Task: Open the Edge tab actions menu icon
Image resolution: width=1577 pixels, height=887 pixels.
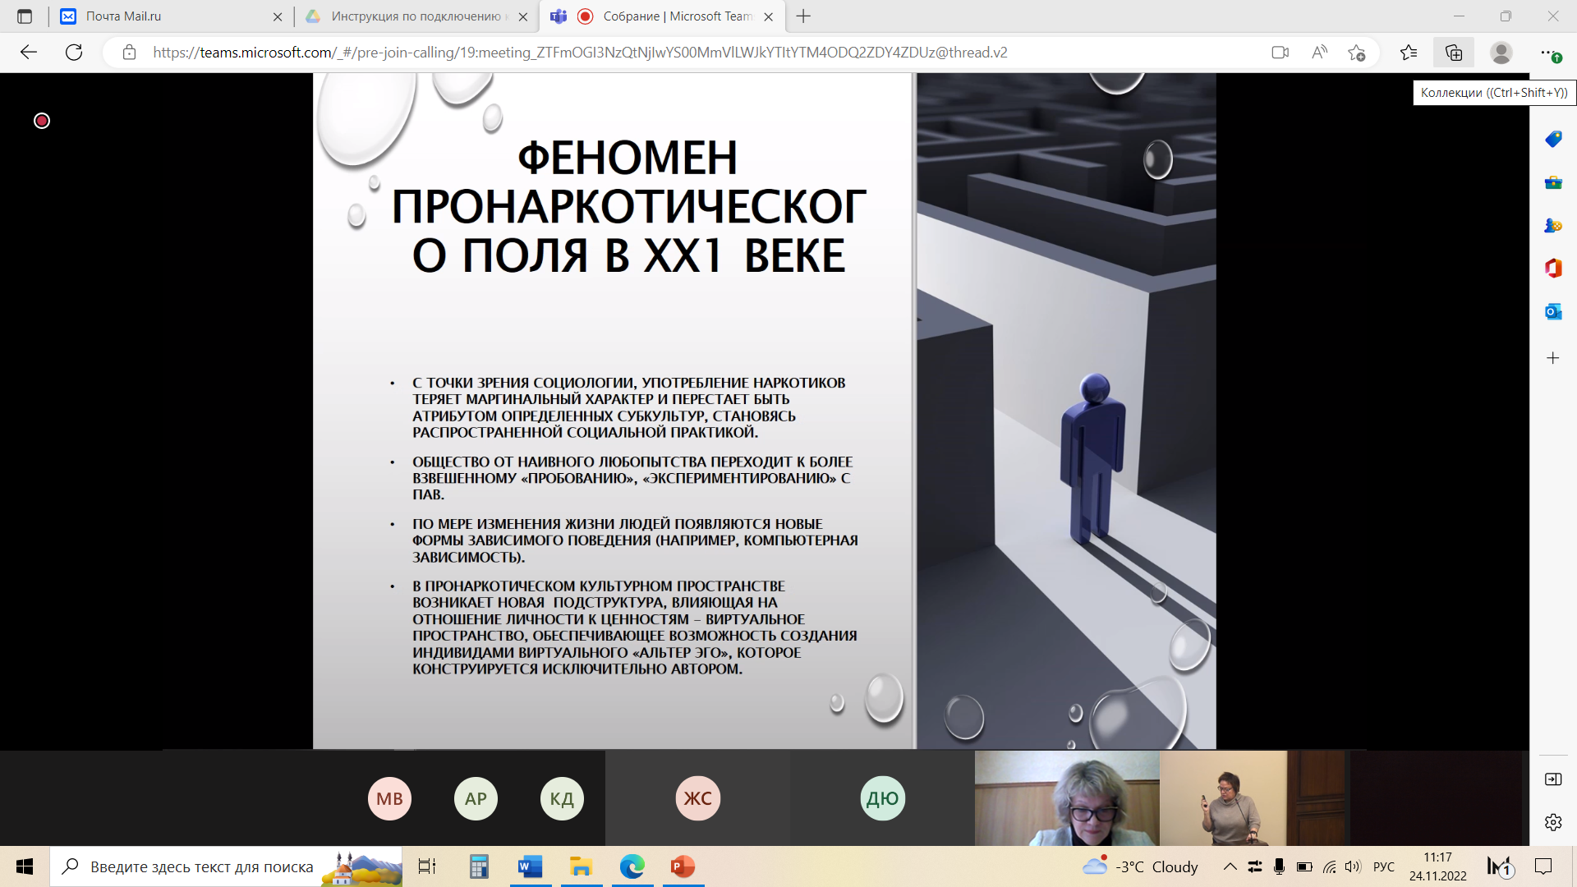Action: pos(25,16)
